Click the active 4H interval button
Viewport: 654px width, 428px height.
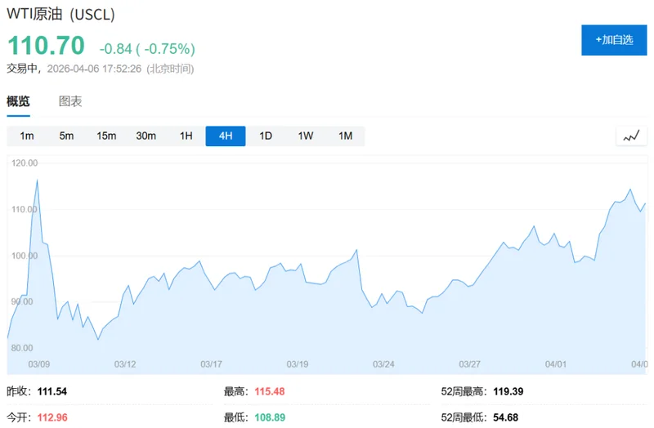(x=226, y=136)
